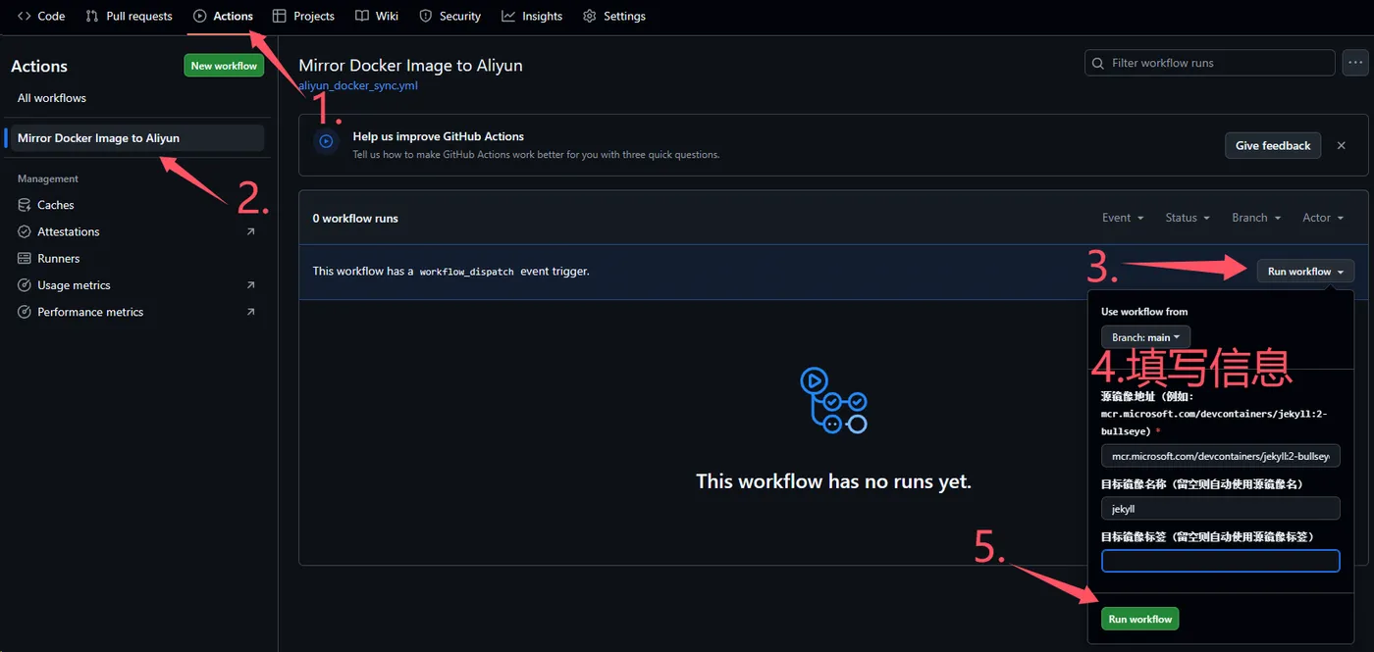
Task: Click the Actions play circle icon
Action: [200, 16]
